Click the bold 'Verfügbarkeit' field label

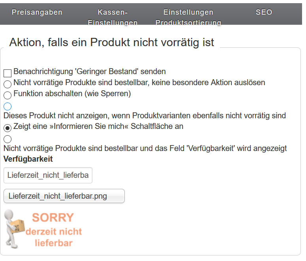[x=28, y=159]
